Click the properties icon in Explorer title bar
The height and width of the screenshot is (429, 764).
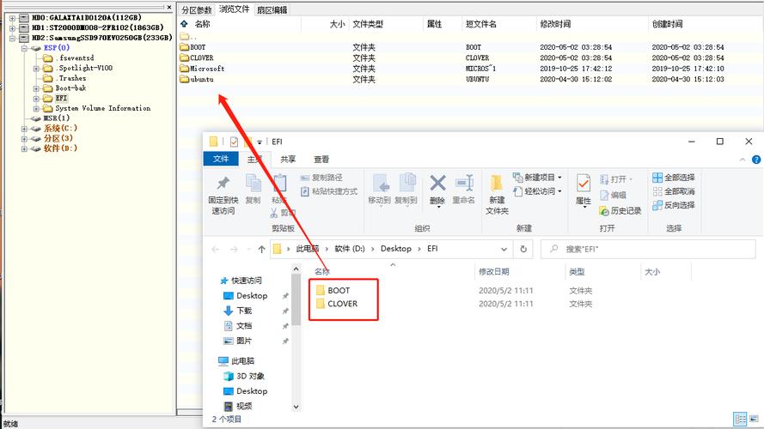tap(234, 142)
